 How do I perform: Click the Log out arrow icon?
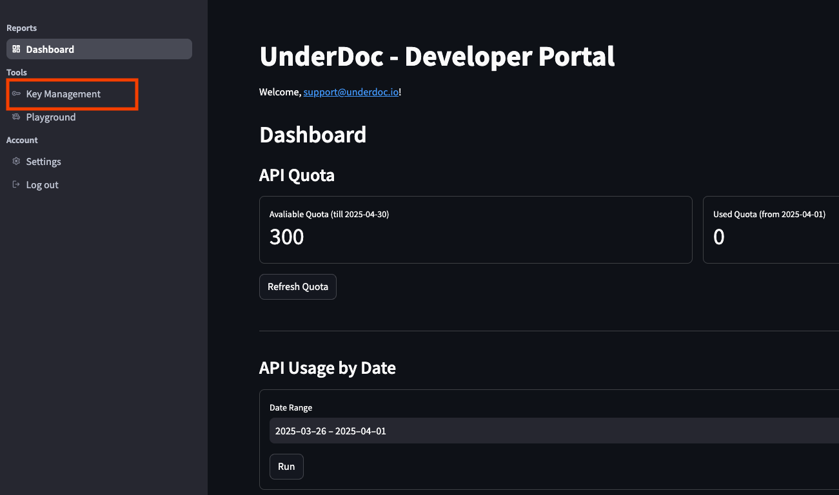[x=16, y=184]
